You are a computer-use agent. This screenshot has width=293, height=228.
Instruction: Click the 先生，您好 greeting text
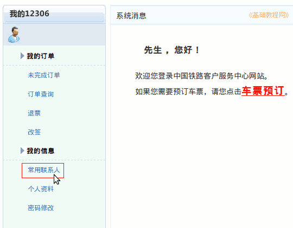coord(171,50)
